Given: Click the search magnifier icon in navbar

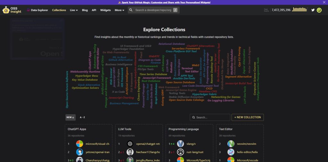Looking at the screenshot, I should pos(131,10).
